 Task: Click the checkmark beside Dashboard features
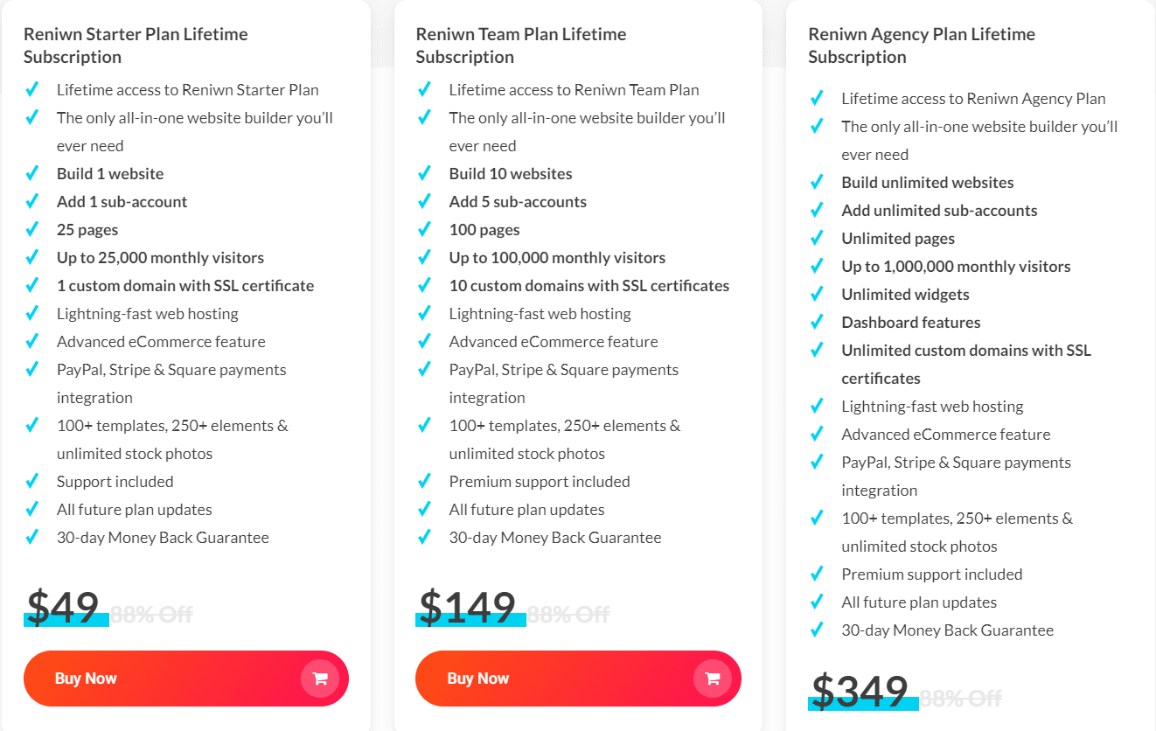818,322
